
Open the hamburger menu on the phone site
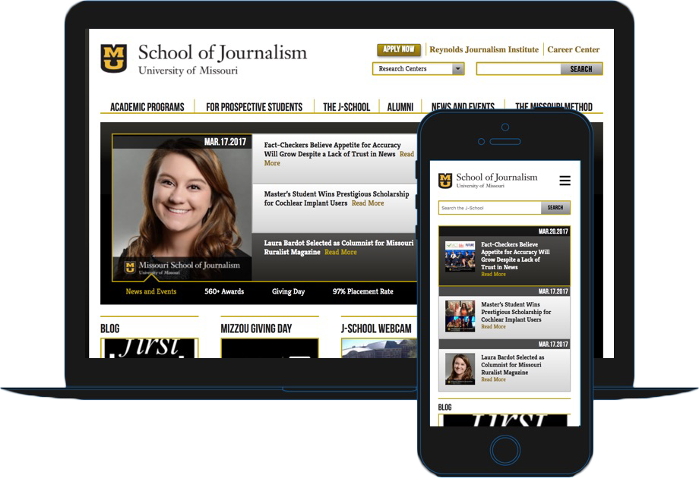565,181
